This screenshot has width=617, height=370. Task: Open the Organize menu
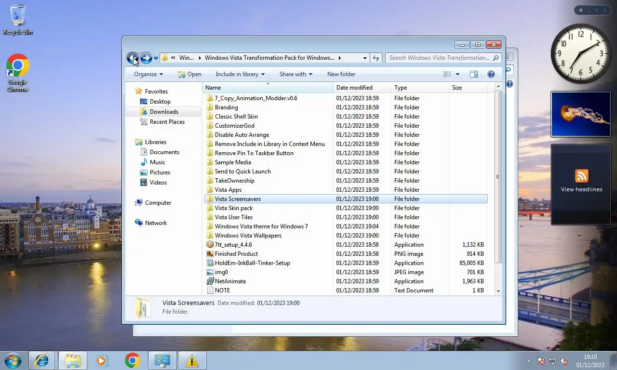tap(148, 74)
